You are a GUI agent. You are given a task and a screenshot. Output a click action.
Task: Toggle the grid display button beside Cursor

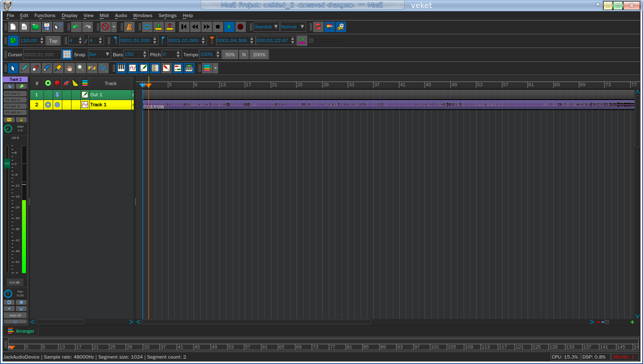67,54
